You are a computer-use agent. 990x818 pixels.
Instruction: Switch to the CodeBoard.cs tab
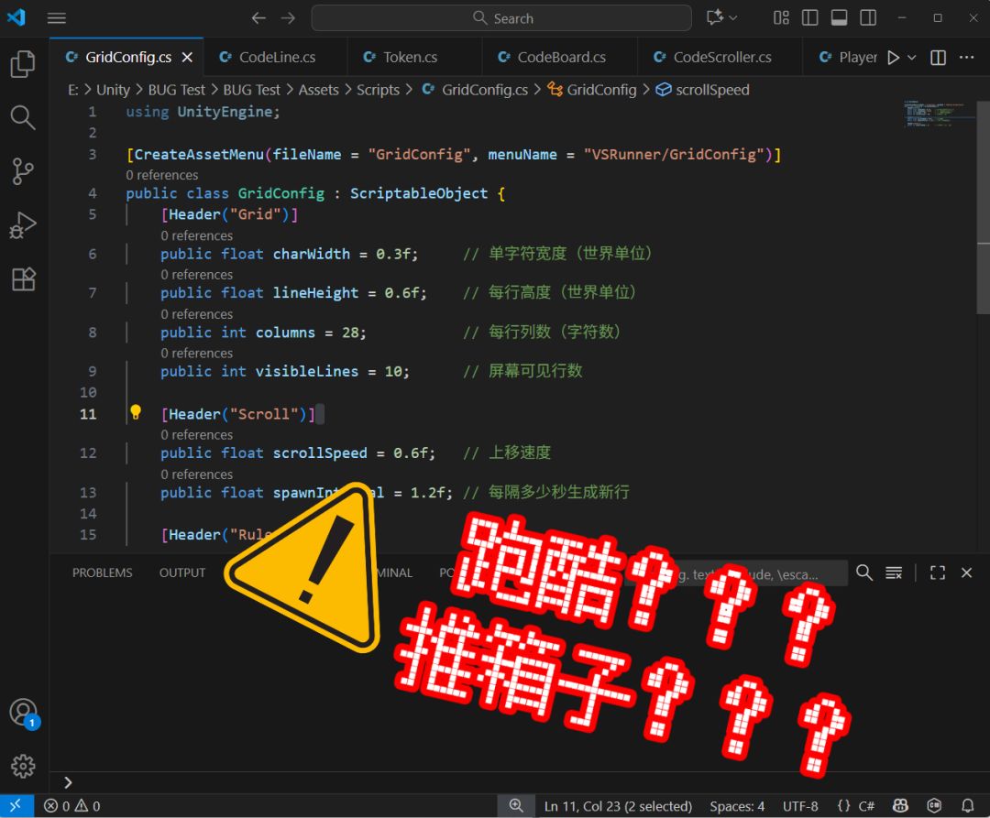click(x=560, y=58)
